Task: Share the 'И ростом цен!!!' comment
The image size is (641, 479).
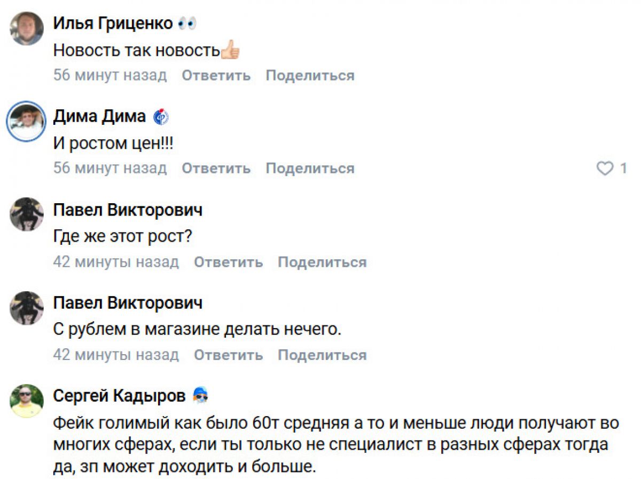Action: [310, 169]
